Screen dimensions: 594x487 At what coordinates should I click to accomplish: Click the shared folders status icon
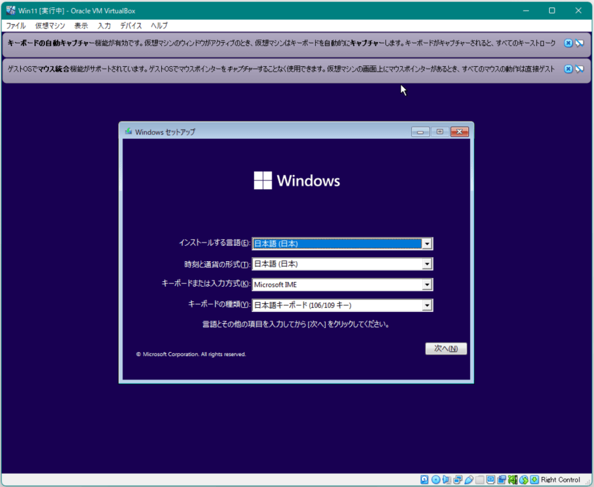point(480,480)
